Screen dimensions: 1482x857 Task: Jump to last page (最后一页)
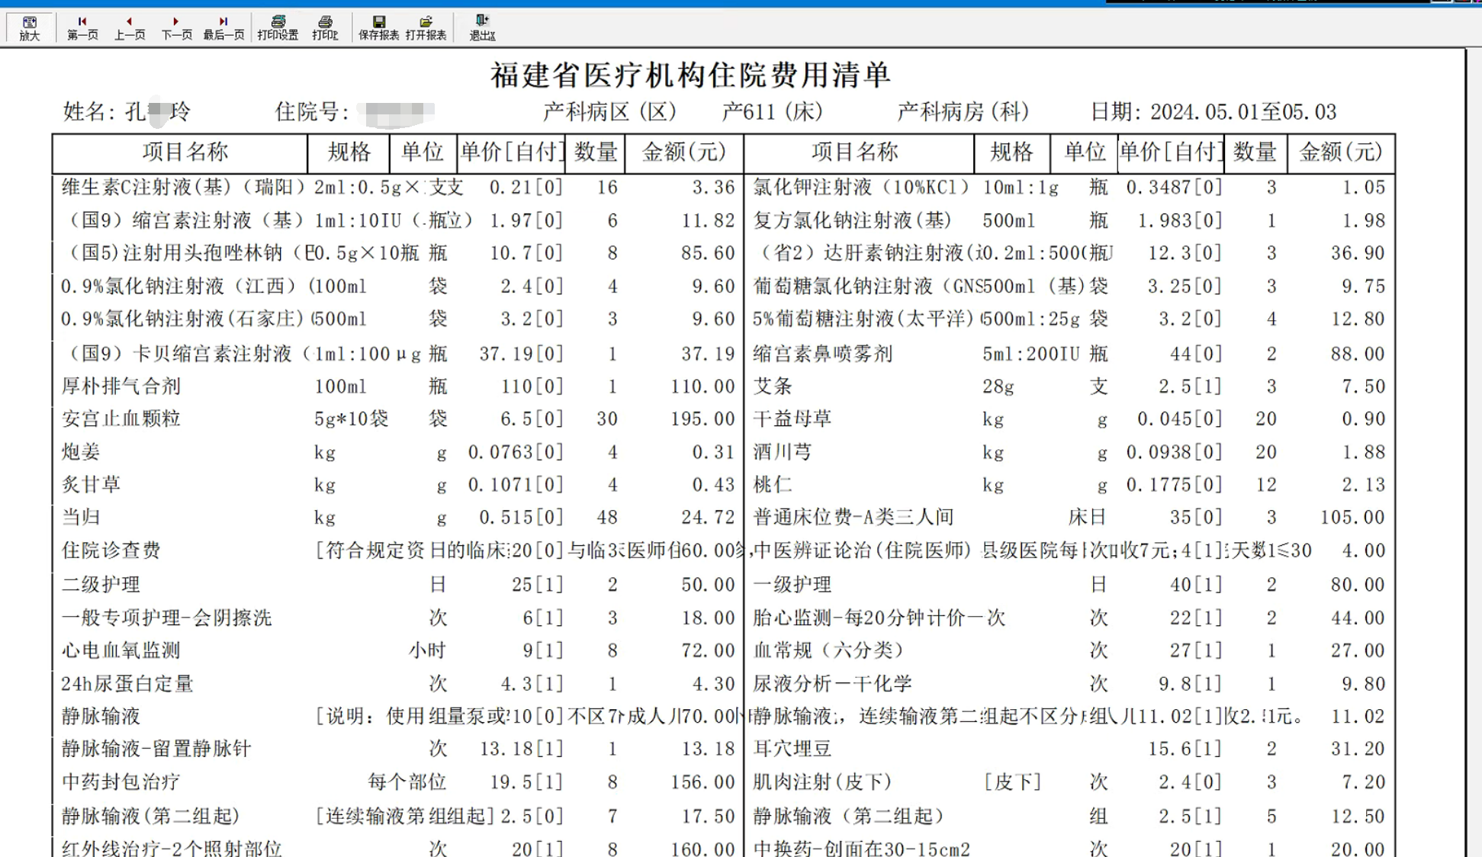pos(223,27)
